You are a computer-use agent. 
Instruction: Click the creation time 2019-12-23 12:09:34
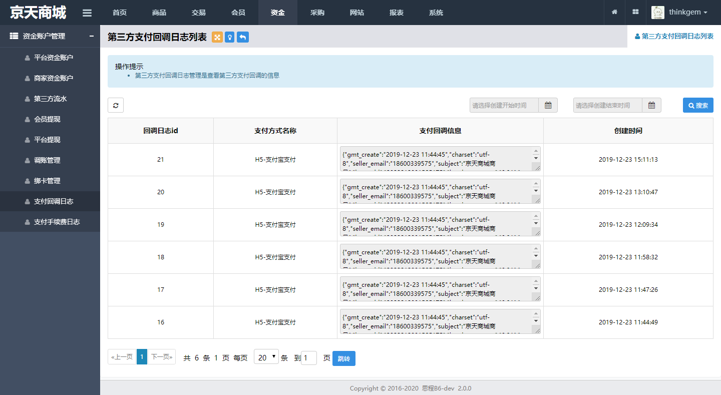[x=628, y=225]
